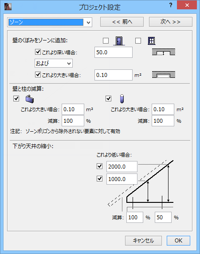Click the 壁のくぼみをゾーンに追加 label
This screenshot has width=200, height=254.
(x=40, y=40)
